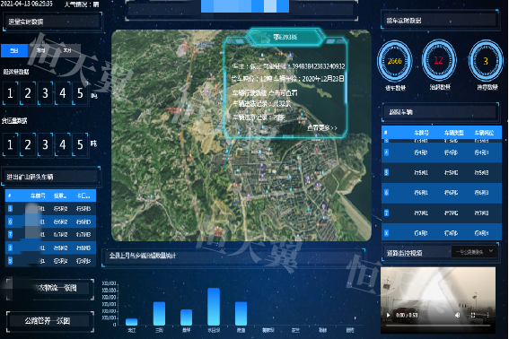
Task: Switch to the middle time-range tab
Action: pyautogui.click(x=40, y=50)
